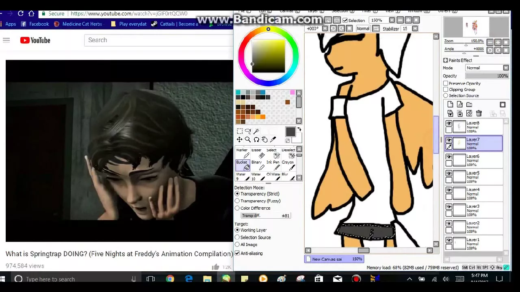Open the Stabilizer value dropdown
Image resolution: width=520 pixels, height=292 pixels.
pos(415,29)
